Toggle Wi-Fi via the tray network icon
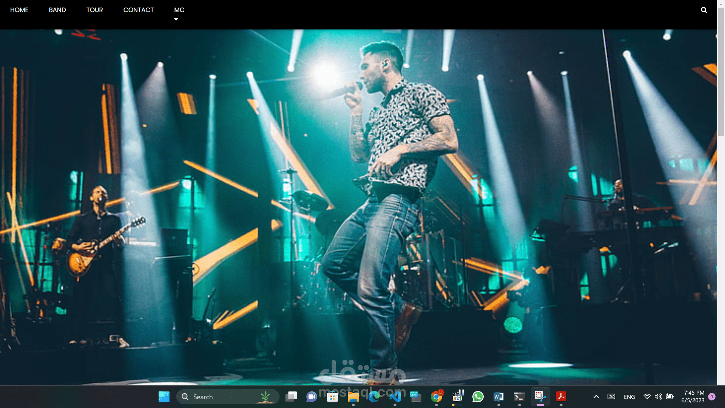This screenshot has width=725, height=408. coord(647,397)
